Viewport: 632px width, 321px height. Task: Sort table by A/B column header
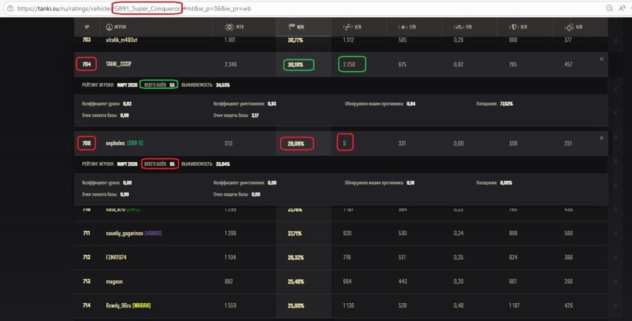click(x=574, y=27)
